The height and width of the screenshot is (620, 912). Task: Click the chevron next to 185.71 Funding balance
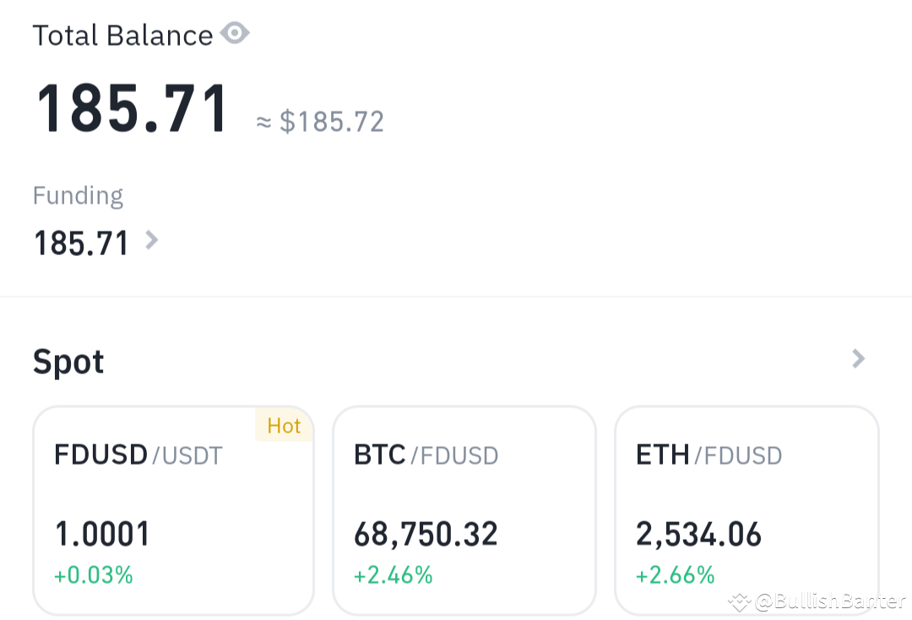tap(151, 241)
